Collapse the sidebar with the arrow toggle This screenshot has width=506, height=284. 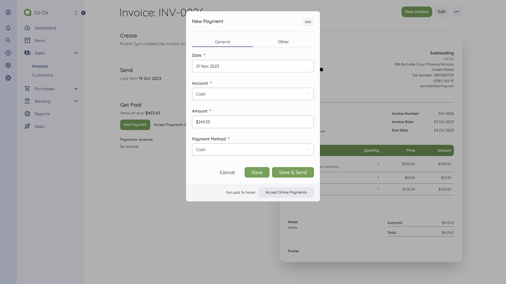pyautogui.click(x=83, y=12)
